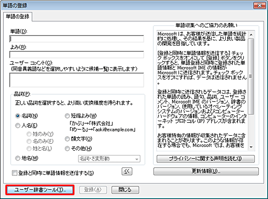Screen dimensions: 268x199
Task: Select the その他(H) radio button
Action: (67, 149)
